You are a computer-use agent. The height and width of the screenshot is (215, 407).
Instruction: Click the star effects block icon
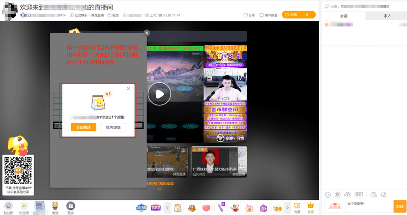point(384,195)
